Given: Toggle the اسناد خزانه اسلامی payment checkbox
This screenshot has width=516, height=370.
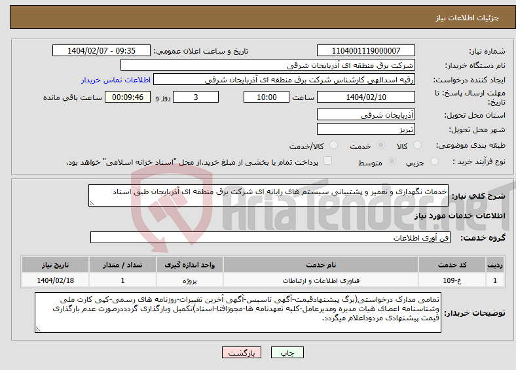Looking at the screenshot, I should 328,160.
